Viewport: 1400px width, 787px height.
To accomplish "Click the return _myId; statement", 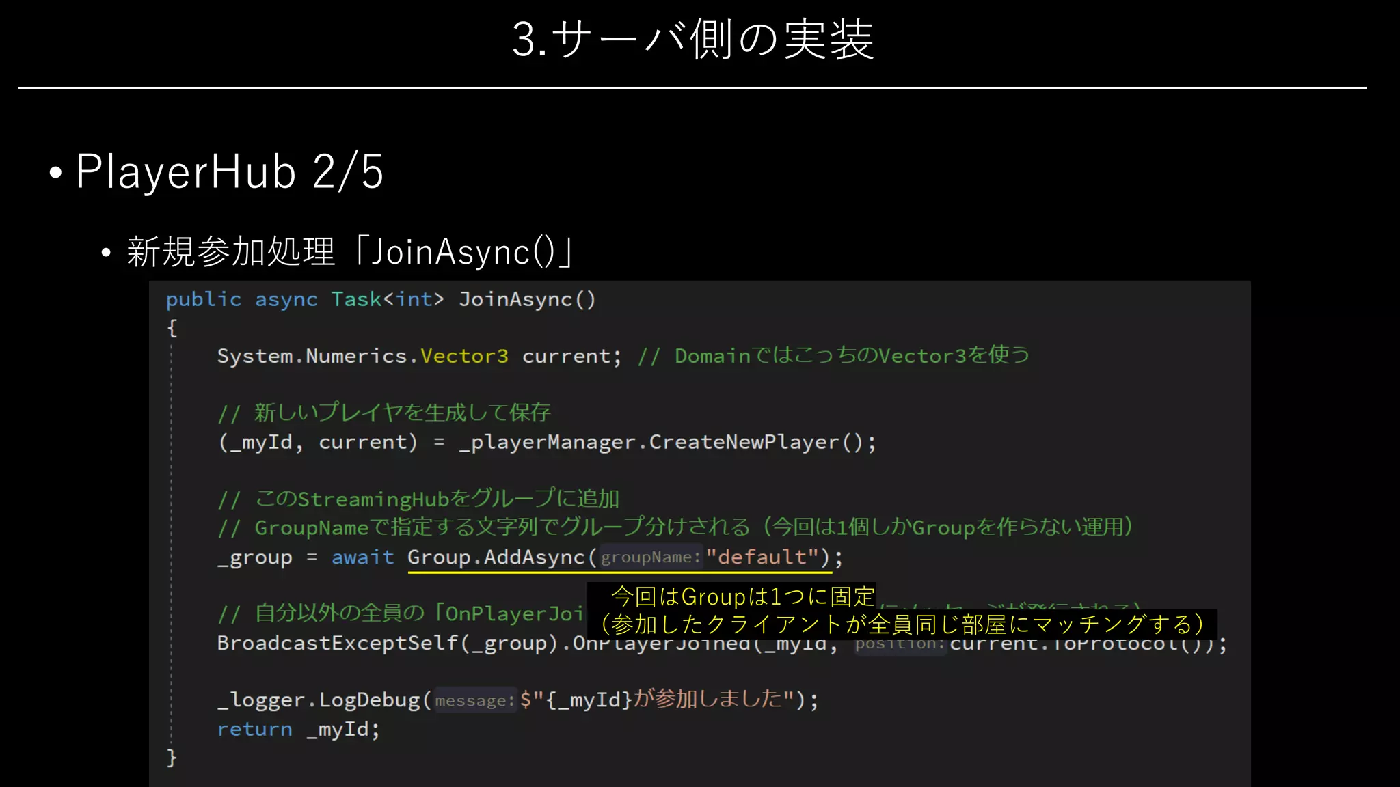I will pyautogui.click(x=298, y=729).
